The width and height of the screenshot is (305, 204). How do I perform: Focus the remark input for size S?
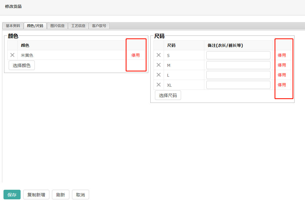click(x=238, y=55)
